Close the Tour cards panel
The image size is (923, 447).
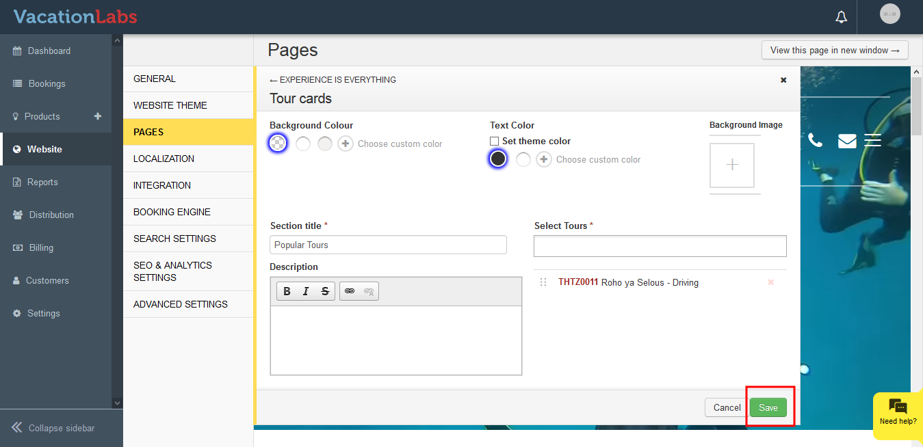tap(783, 80)
